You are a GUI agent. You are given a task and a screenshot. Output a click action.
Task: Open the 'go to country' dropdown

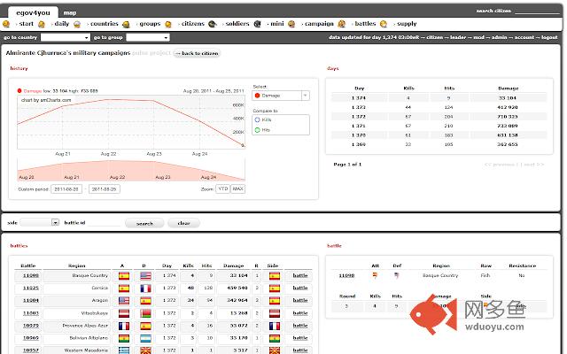tap(65, 37)
